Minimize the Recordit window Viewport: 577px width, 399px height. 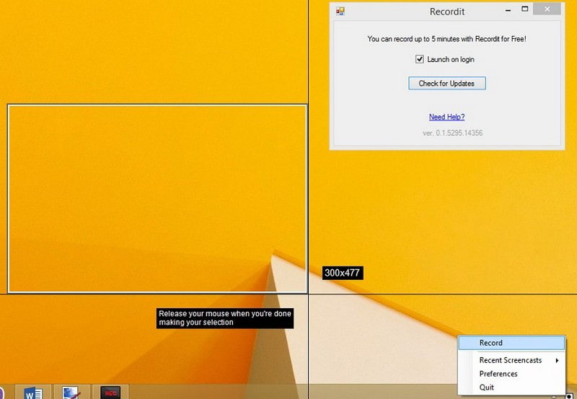point(508,10)
